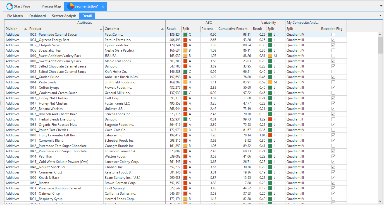Open the Process Map tab
This screenshot has height=205, width=384.
(x=51, y=6)
